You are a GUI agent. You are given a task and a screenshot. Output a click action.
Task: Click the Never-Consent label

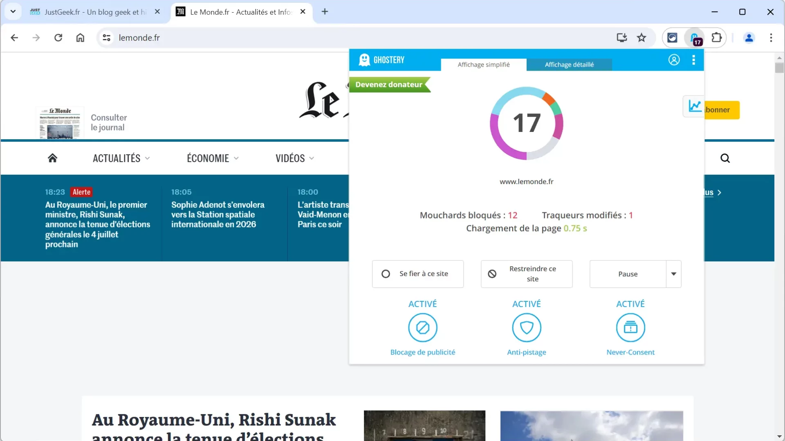pyautogui.click(x=630, y=352)
